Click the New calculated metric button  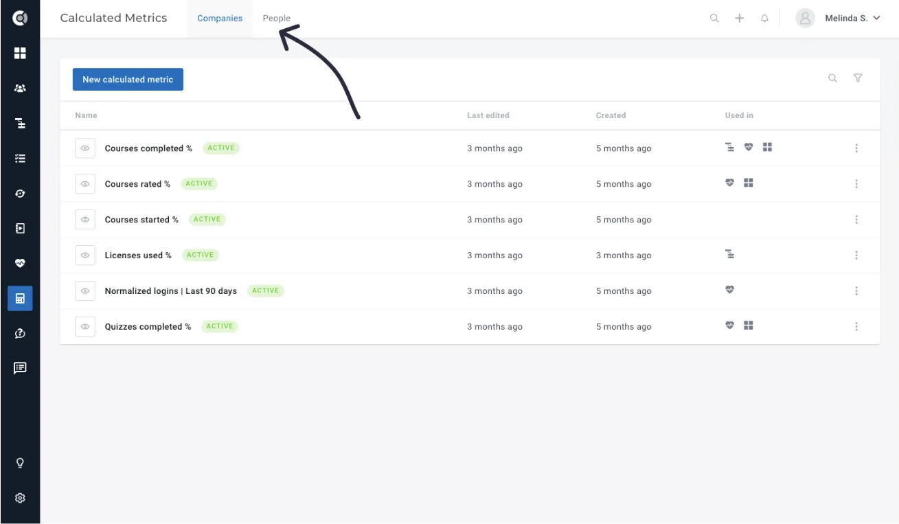click(x=128, y=80)
